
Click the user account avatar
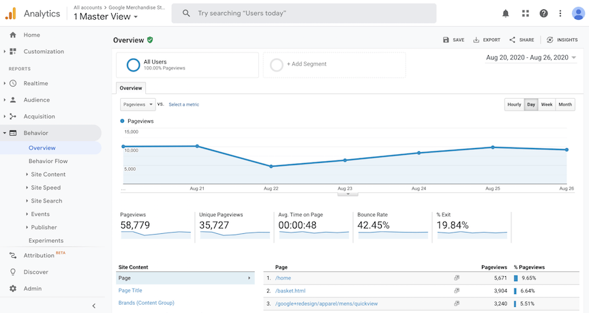click(x=578, y=14)
